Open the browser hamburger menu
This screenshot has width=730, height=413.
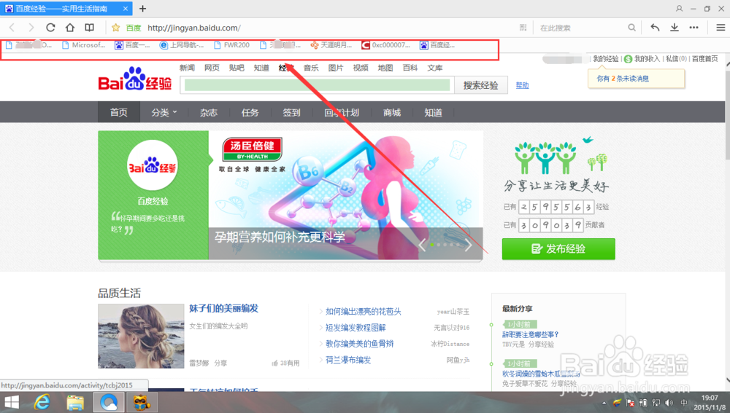click(721, 28)
